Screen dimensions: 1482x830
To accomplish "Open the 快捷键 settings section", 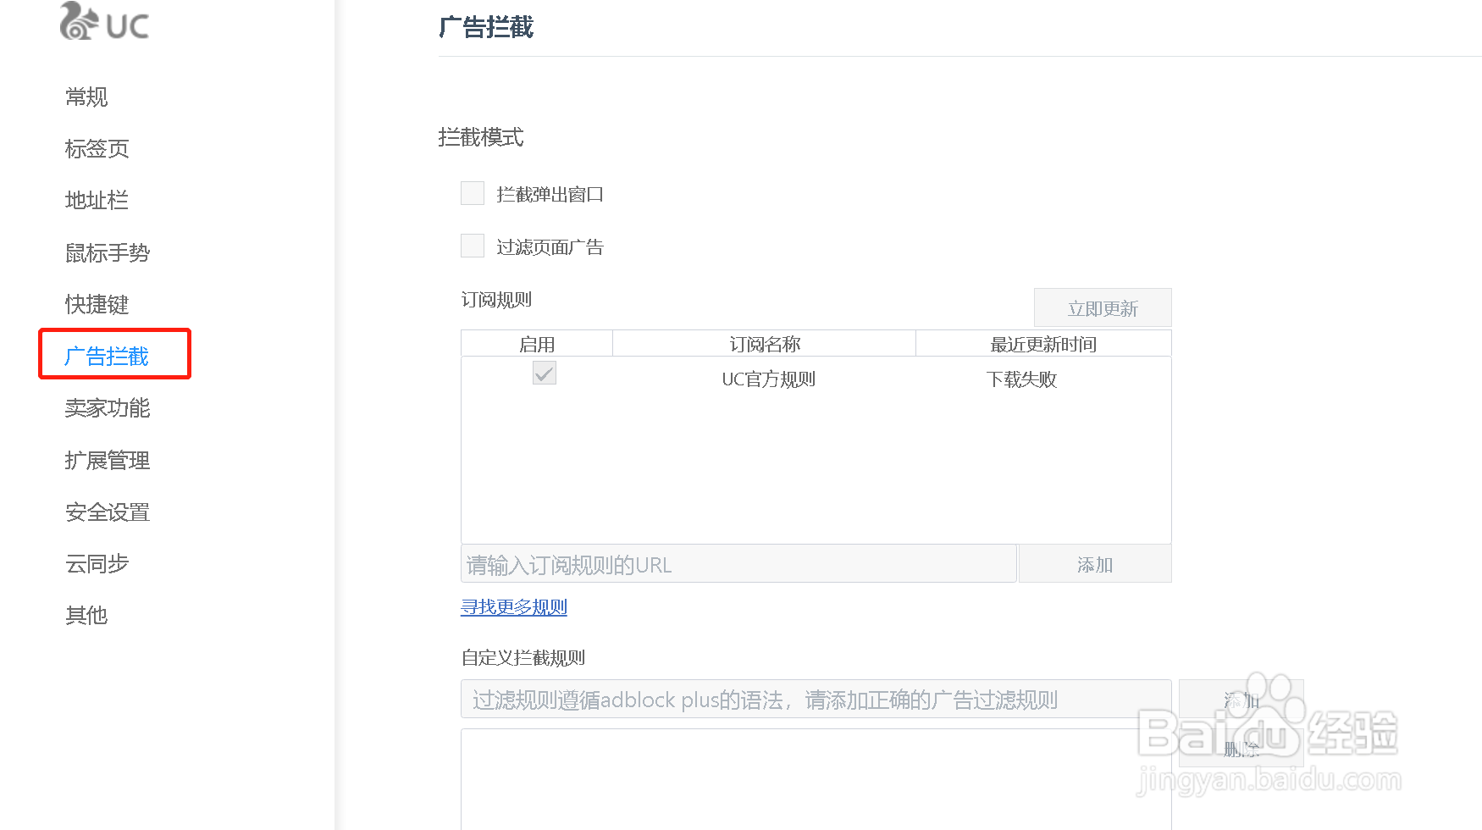I will (x=96, y=305).
